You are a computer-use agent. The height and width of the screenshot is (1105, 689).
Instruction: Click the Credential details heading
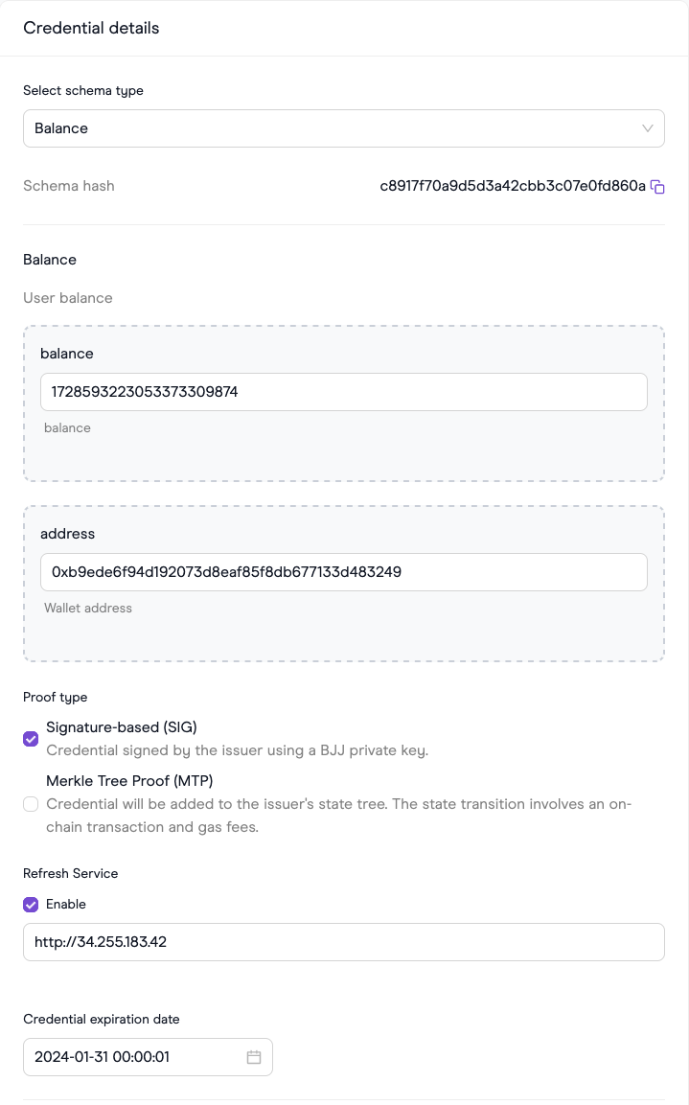(x=92, y=28)
